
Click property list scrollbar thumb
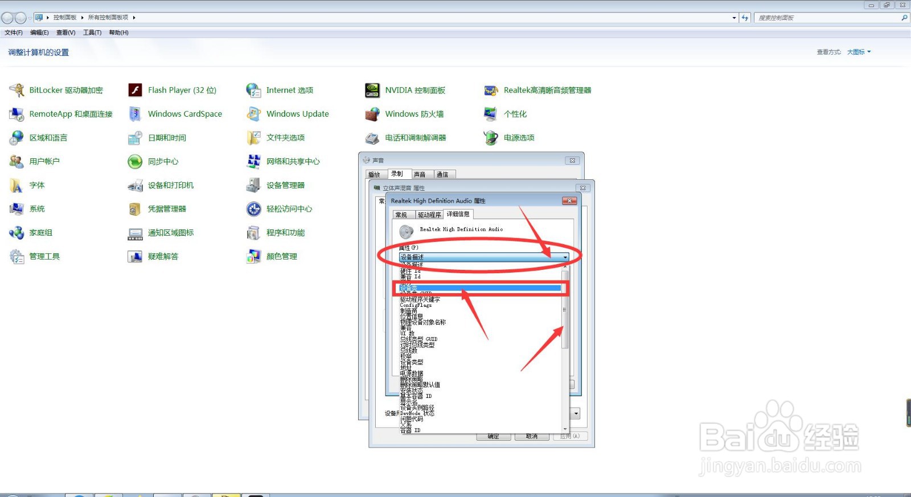pos(565,309)
